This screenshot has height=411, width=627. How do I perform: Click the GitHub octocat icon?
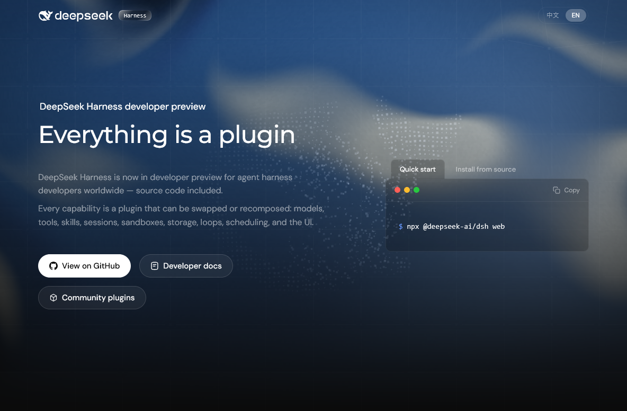click(53, 266)
